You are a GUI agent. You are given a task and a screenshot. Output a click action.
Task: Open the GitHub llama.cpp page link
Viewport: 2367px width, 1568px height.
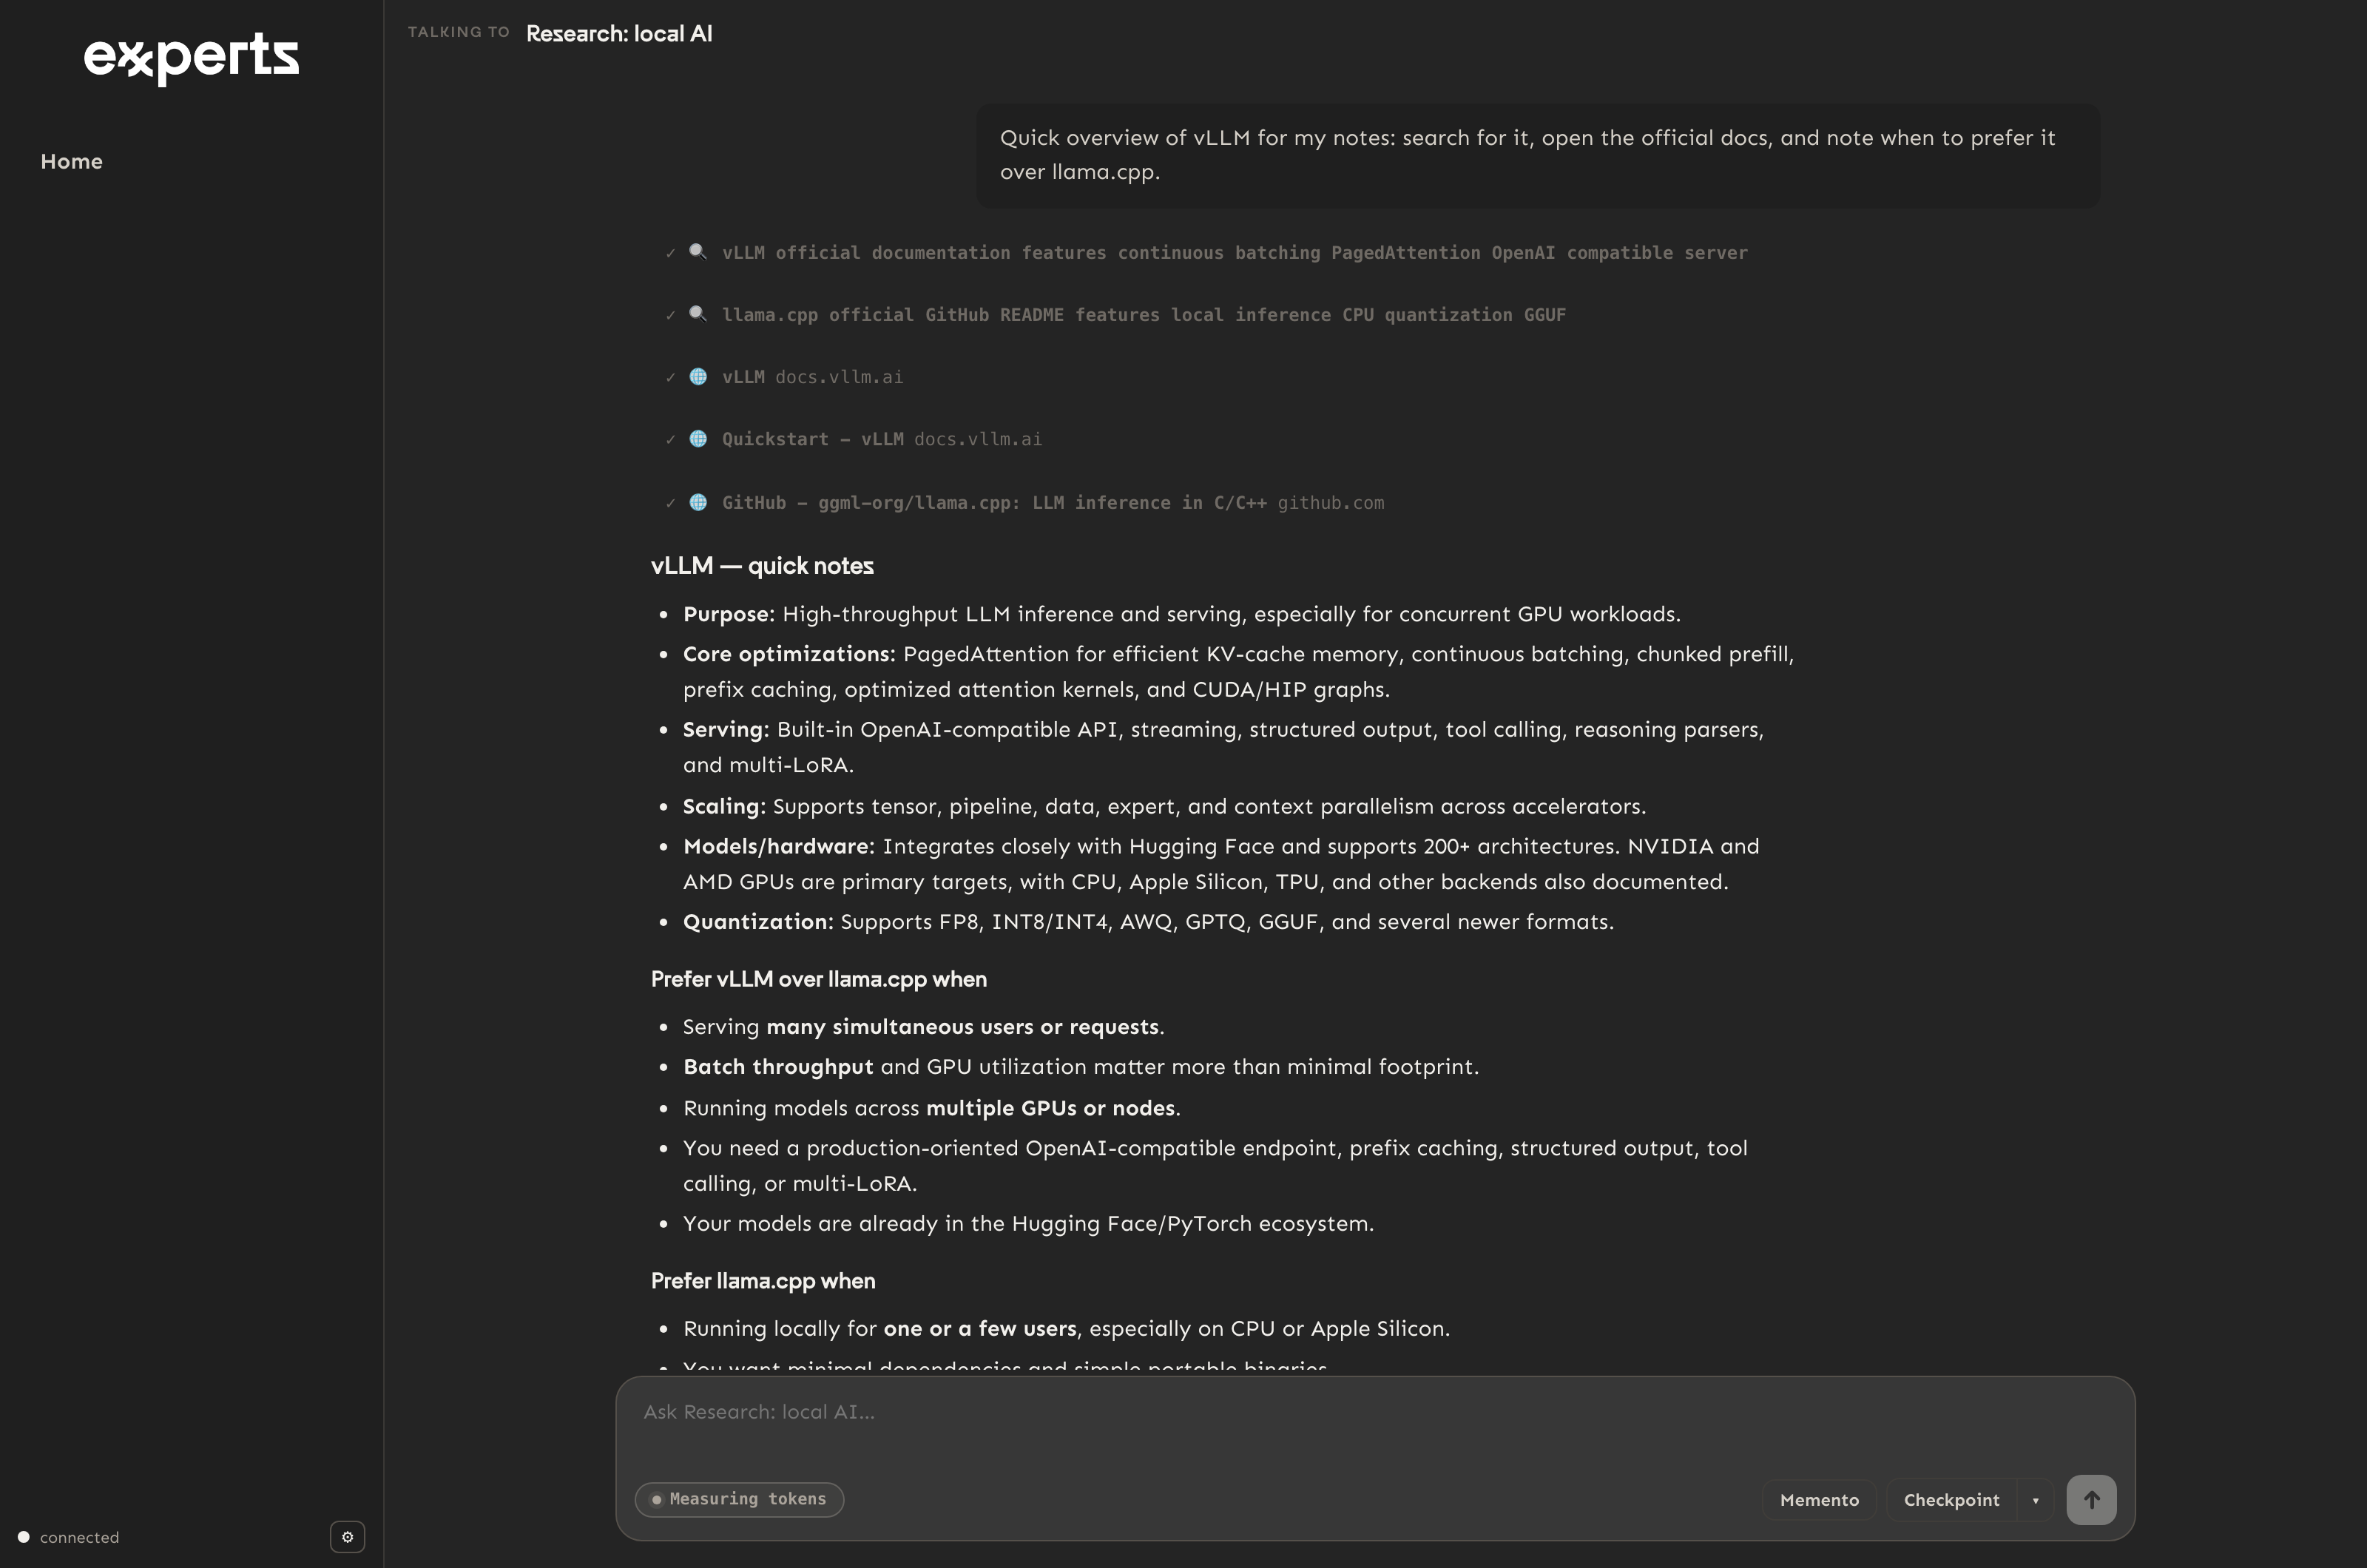pyautogui.click(x=1053, y=502)
